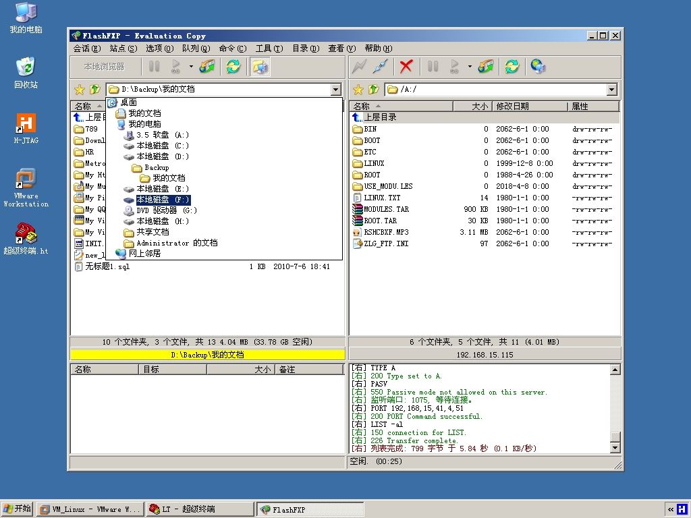
Task: Click the remote 名称 column header
Action: point(402,106)
